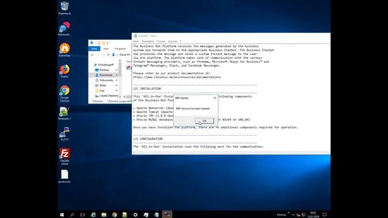
Task: Click the horizontal scrollbar of the Editor window
Action: click(x=230, y=152)
